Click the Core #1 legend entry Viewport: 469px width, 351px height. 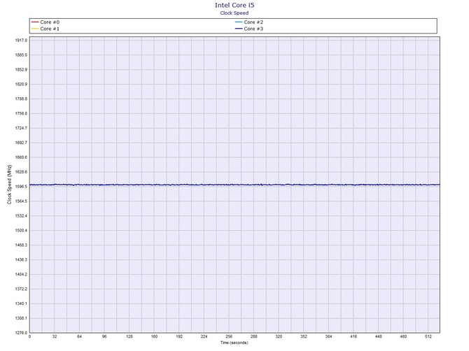point(45,29)
